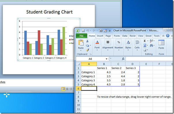
Task: Click the Form icon in ribbon
Action: tap(161, 44)
